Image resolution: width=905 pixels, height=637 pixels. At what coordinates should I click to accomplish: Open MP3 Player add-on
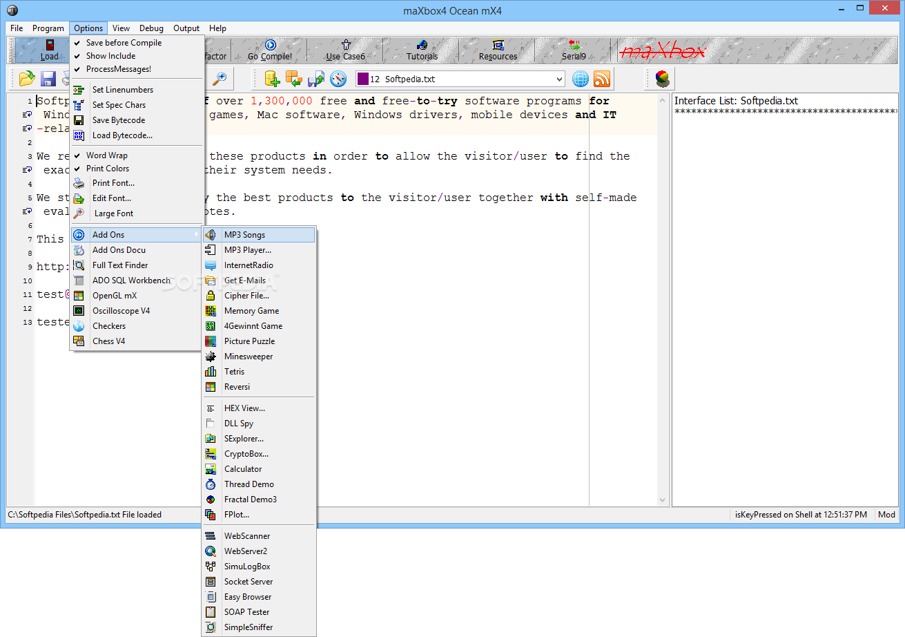tap(259, 250)
